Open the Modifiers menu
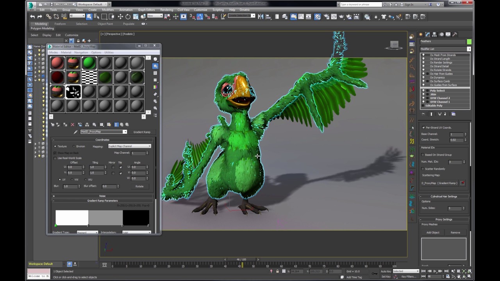Image resolution: width=500 pixels, height=281 pixels. [x=108, y=10]
